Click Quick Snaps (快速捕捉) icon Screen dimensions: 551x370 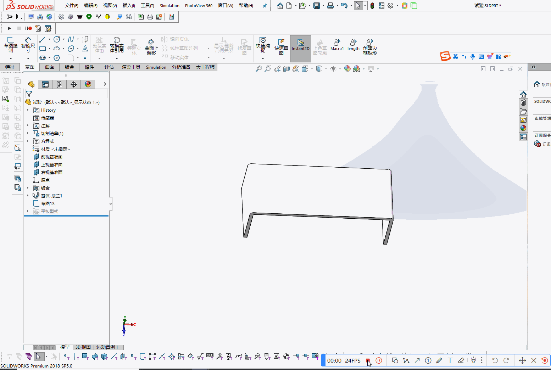[x=263, y=45]
